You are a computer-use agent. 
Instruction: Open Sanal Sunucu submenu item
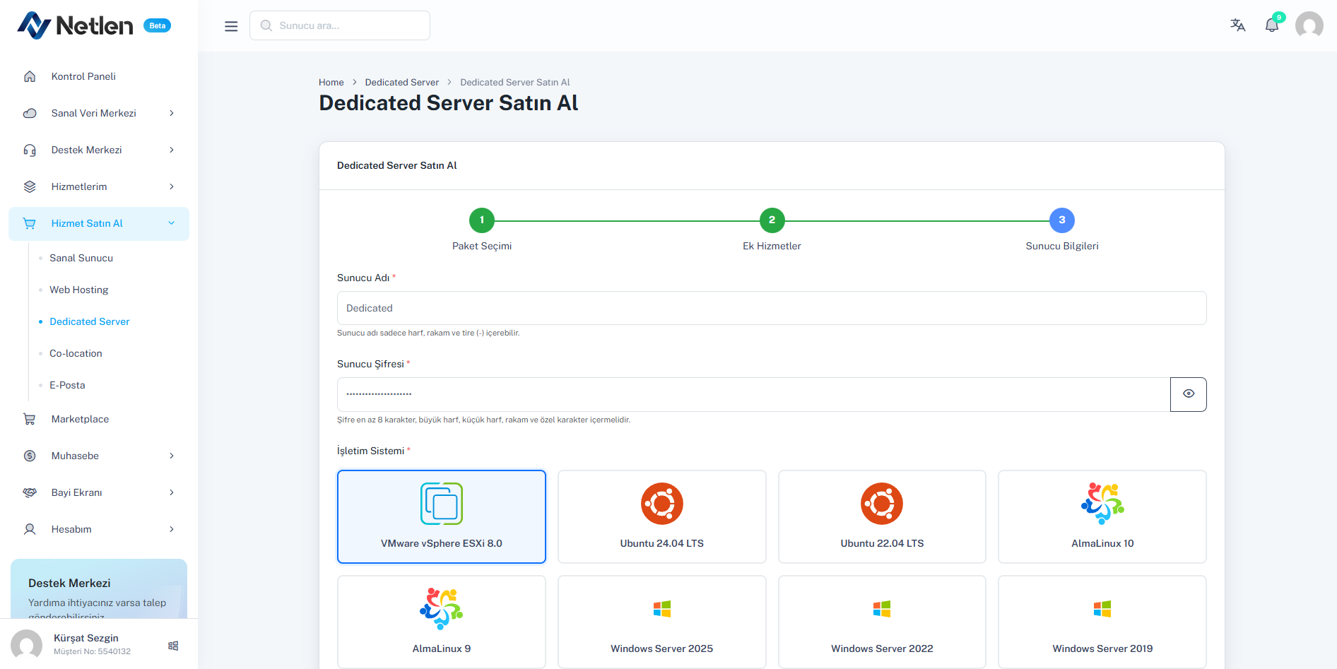(81, 258)
